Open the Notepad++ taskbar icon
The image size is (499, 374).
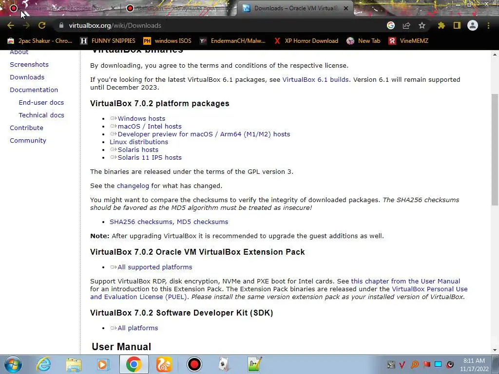254,364
